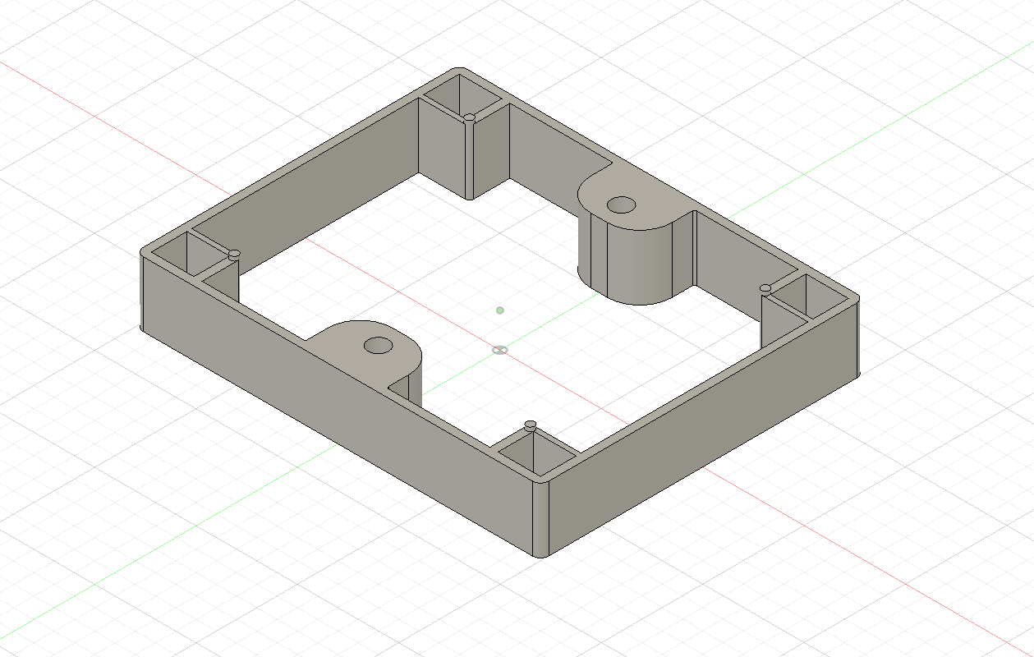This screenshot has height=657, width=1034.
Task: Select the flat top of the near-left boss
Action: tap(361, 349)
